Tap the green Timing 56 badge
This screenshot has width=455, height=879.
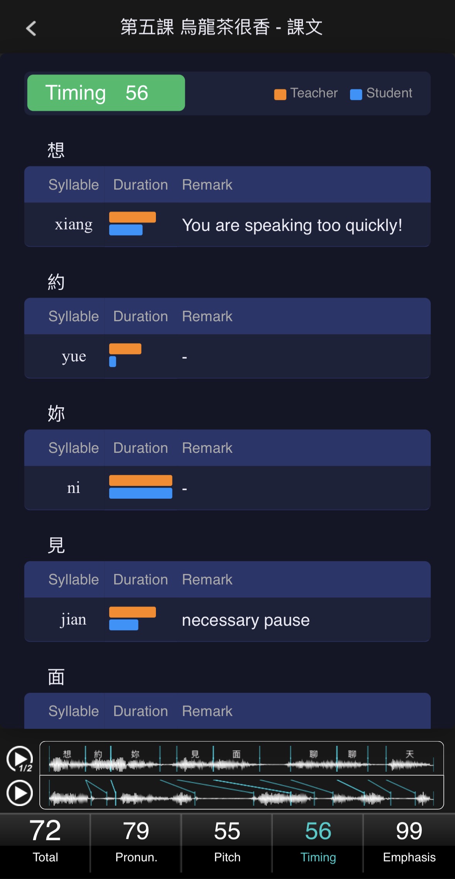106,93
